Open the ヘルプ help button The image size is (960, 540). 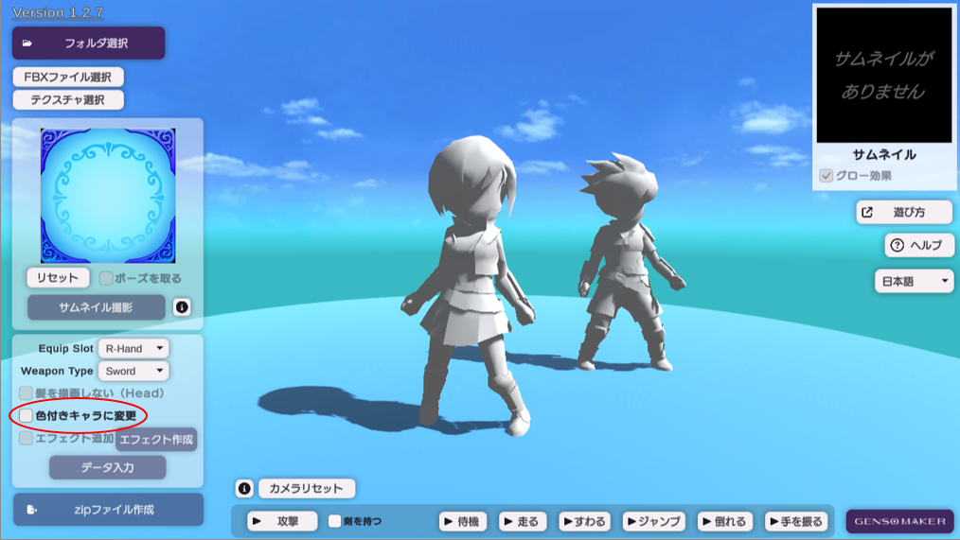click(x=917, y=246)
